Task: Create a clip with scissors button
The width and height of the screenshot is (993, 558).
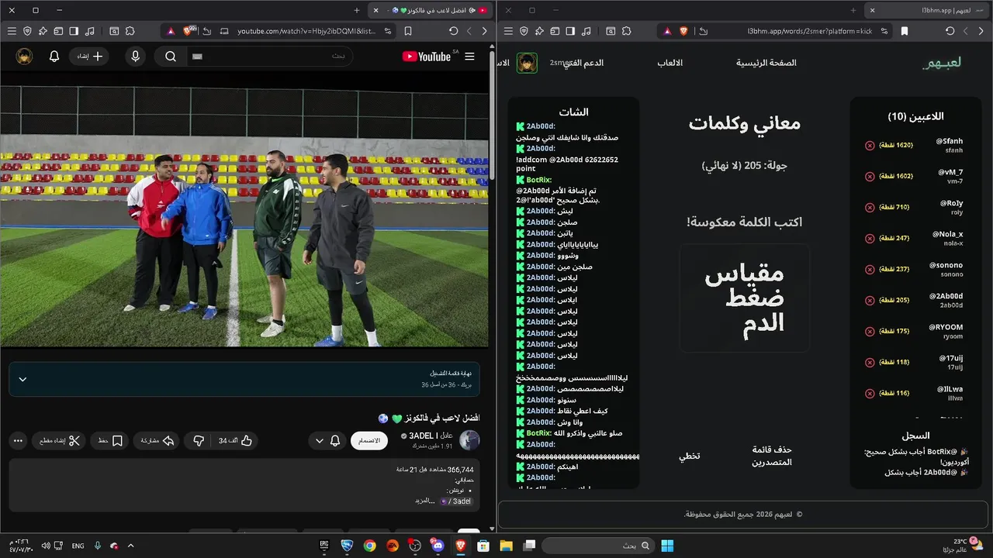Action: pyautogui.click(x=61, y=441)
